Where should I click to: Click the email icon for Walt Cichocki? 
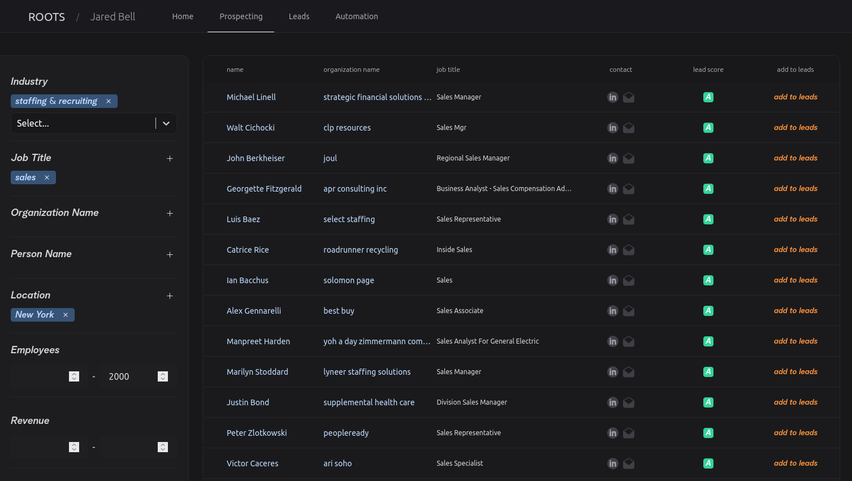(629, 127)
